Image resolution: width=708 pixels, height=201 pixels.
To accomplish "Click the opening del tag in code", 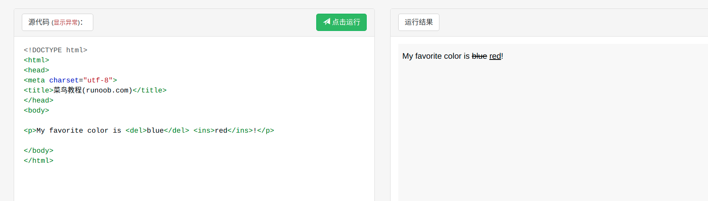I will tap(136, 131).
